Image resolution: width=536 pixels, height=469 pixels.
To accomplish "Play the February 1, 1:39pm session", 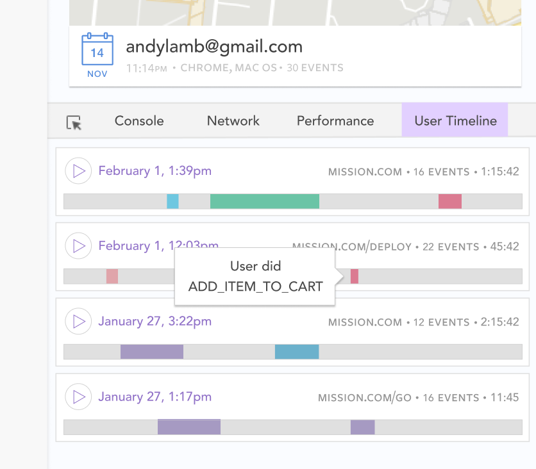I will (x=78, y=171).
